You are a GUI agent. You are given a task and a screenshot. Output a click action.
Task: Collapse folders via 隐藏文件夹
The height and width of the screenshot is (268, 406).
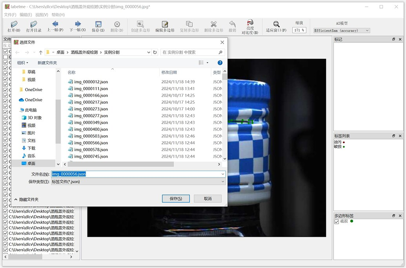26,200
